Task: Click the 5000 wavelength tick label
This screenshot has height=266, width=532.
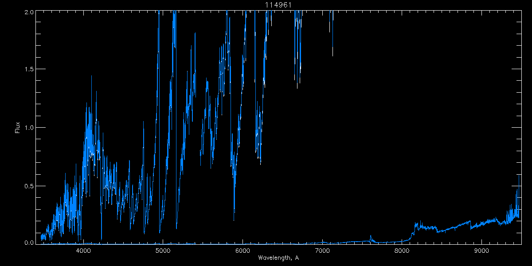Action: (163, 251)
